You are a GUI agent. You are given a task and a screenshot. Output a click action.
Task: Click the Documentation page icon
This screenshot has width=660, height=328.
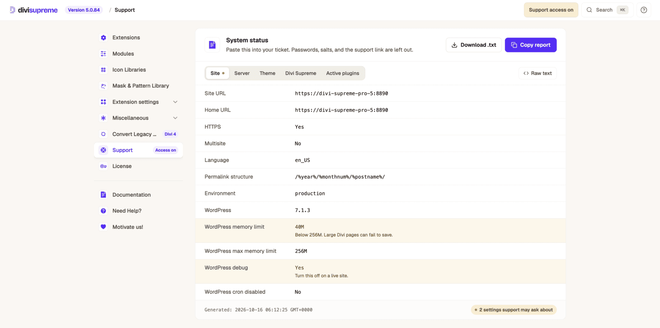tap(103, 194)
